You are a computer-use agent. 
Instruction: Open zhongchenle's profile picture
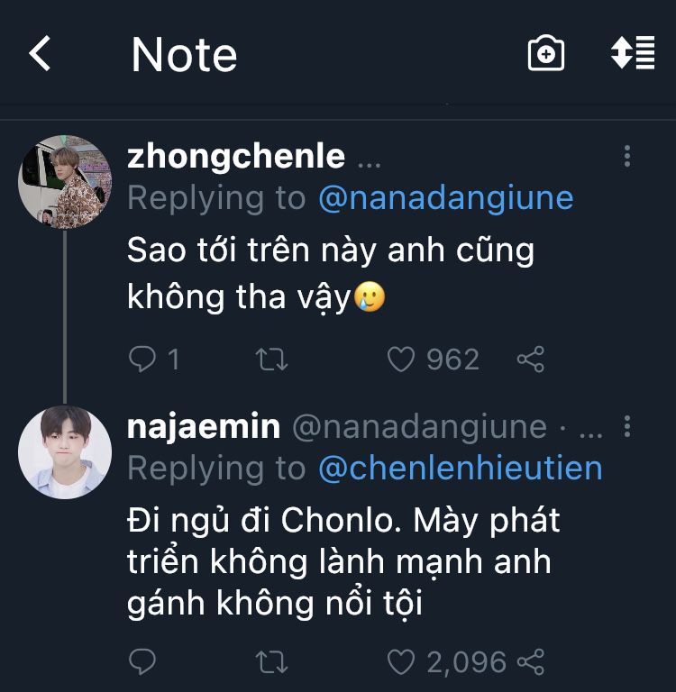pos(65,182)
